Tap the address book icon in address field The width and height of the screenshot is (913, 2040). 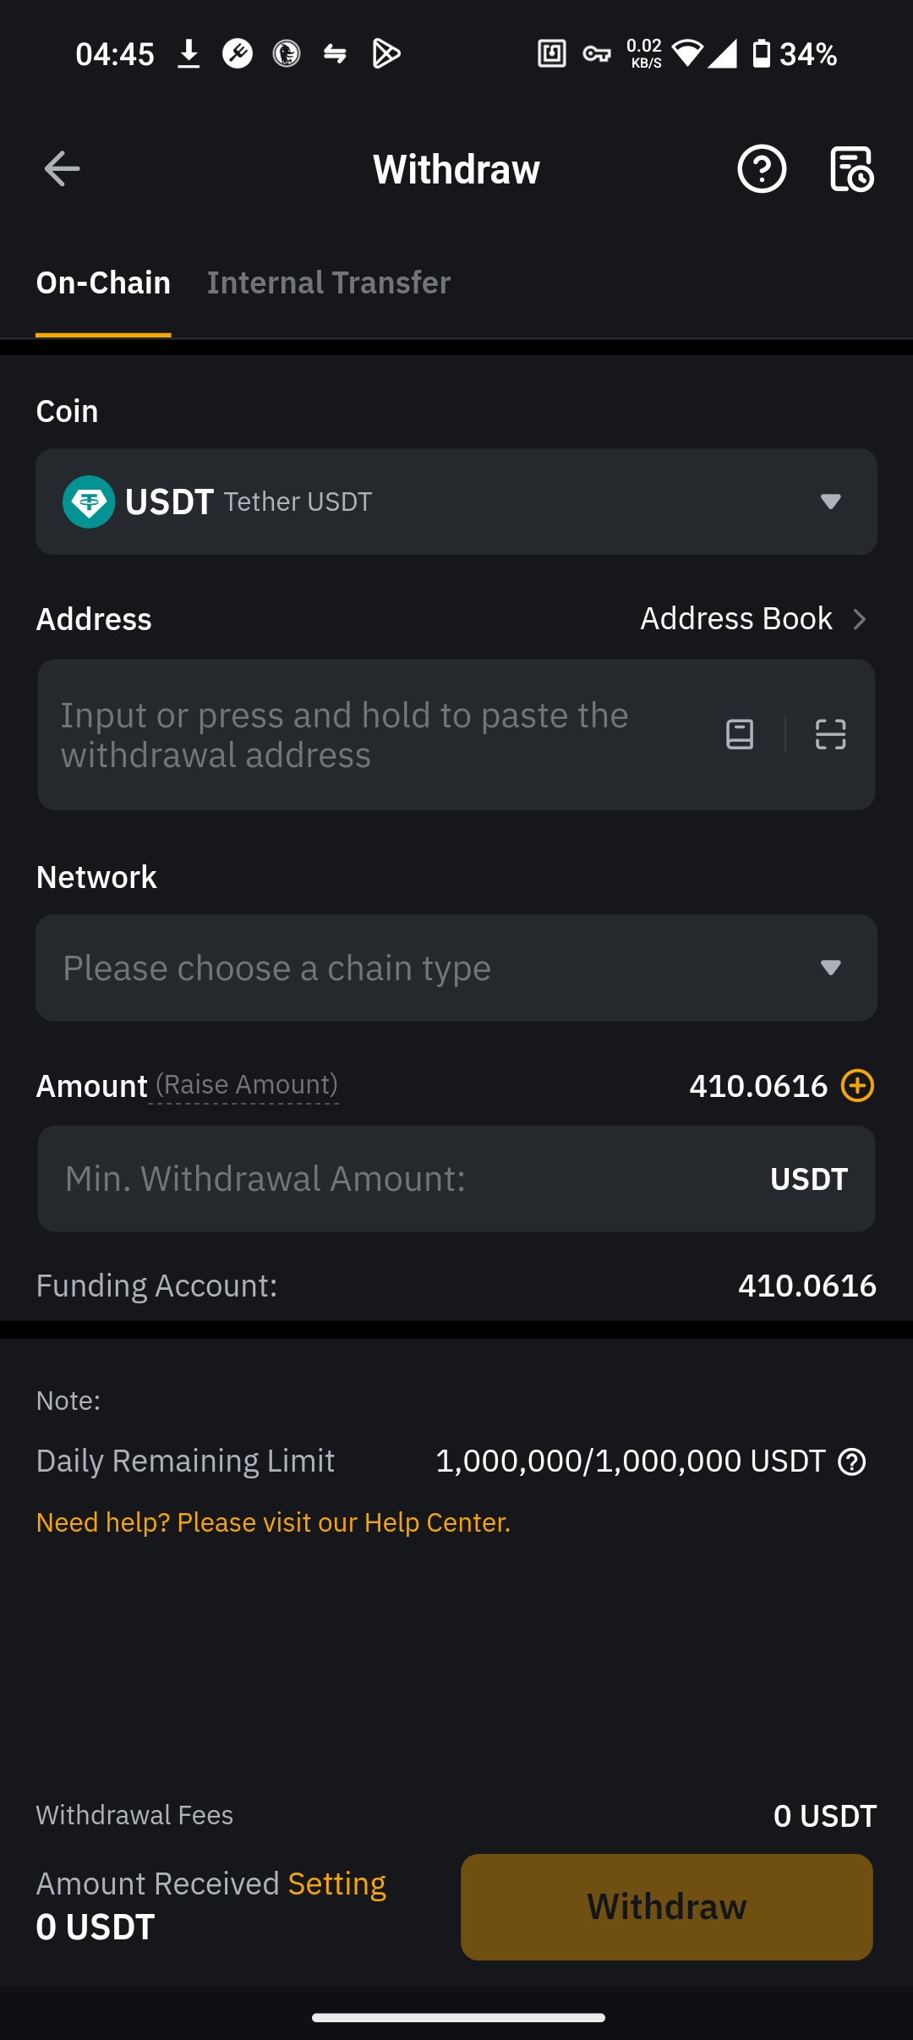click(x=740, y=734)
